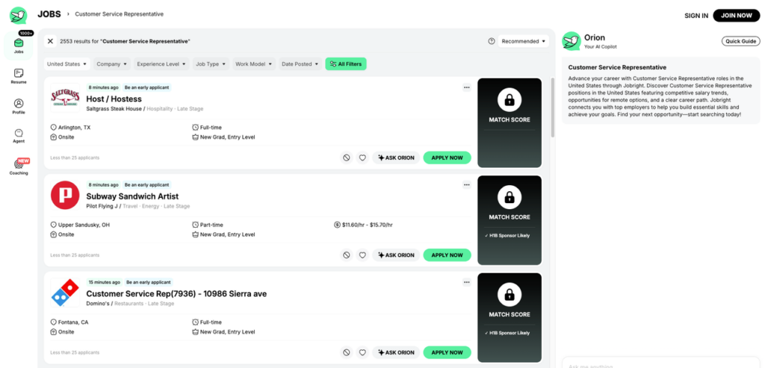Click the job list scrollbar
765x368 pixels.
pyautogui.click(x=553, y=107)
